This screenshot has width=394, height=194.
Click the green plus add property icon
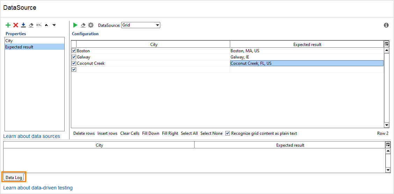pyautogui.click(x=8, y=25)
